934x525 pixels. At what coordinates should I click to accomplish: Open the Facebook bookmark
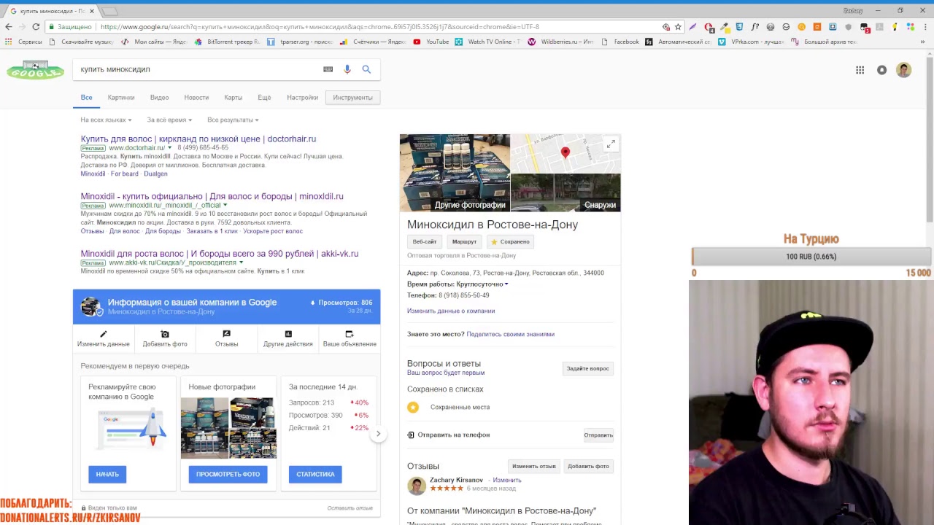coord(620,42)
